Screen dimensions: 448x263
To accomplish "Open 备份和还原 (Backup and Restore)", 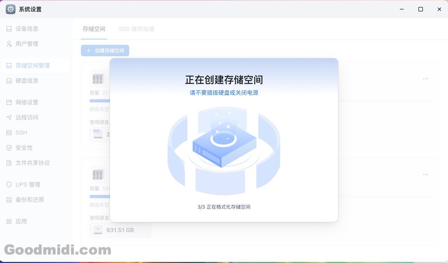I will [x=28, y=199].
